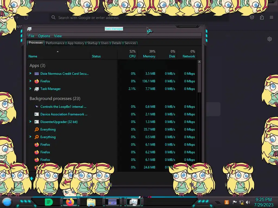Switch to the Startup tab
Image resolution: width=278 pixels, height=208 pixels.
(92, 43)
